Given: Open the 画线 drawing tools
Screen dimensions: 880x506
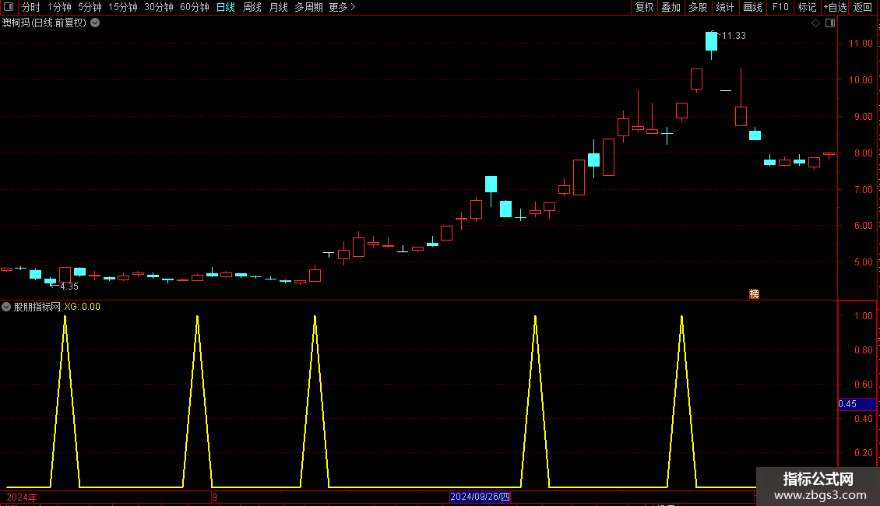Looking at the screenshot, I should 752,7.
